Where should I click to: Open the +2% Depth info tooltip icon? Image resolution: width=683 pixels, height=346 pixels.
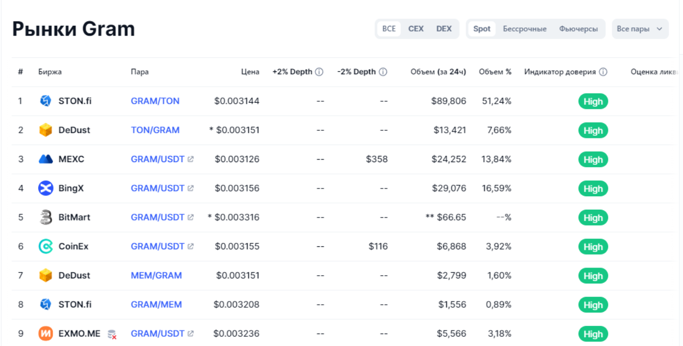click(x=319, y=72)
